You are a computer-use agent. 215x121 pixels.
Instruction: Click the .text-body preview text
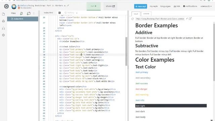click(140, 117)
